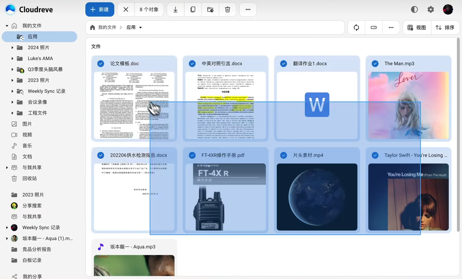This screenshot has width=462, height=279.
Task: Click the rename-style icon next to refresh
Action: [x=374, y=28]
